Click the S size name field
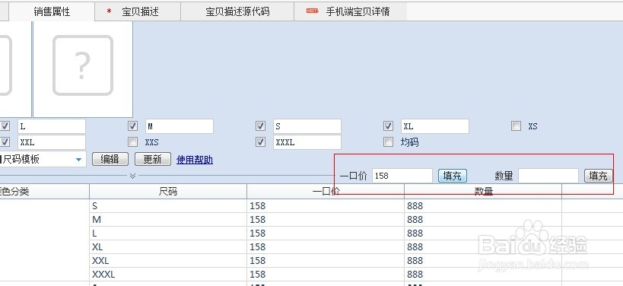 coord(307,126)
